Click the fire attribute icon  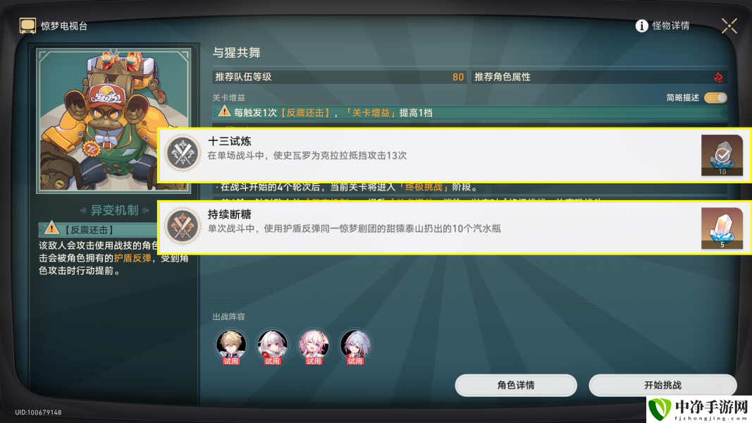[x=718, y=77]
